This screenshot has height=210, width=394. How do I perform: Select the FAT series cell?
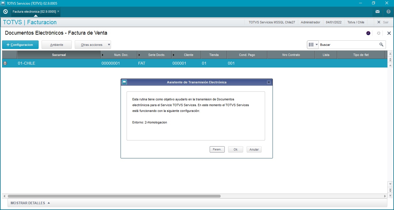click(155, 63)
